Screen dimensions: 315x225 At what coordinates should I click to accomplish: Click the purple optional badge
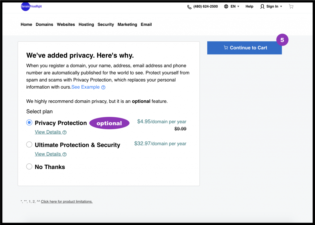109,123
